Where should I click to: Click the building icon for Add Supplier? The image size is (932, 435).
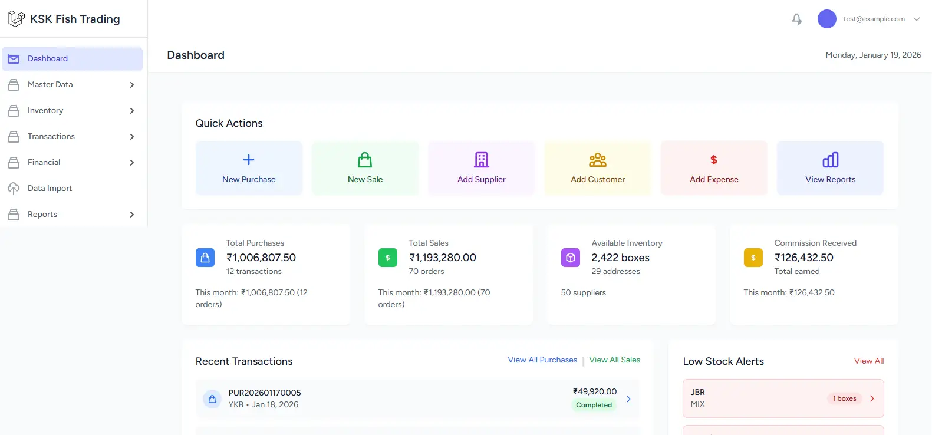pos(482,160)
